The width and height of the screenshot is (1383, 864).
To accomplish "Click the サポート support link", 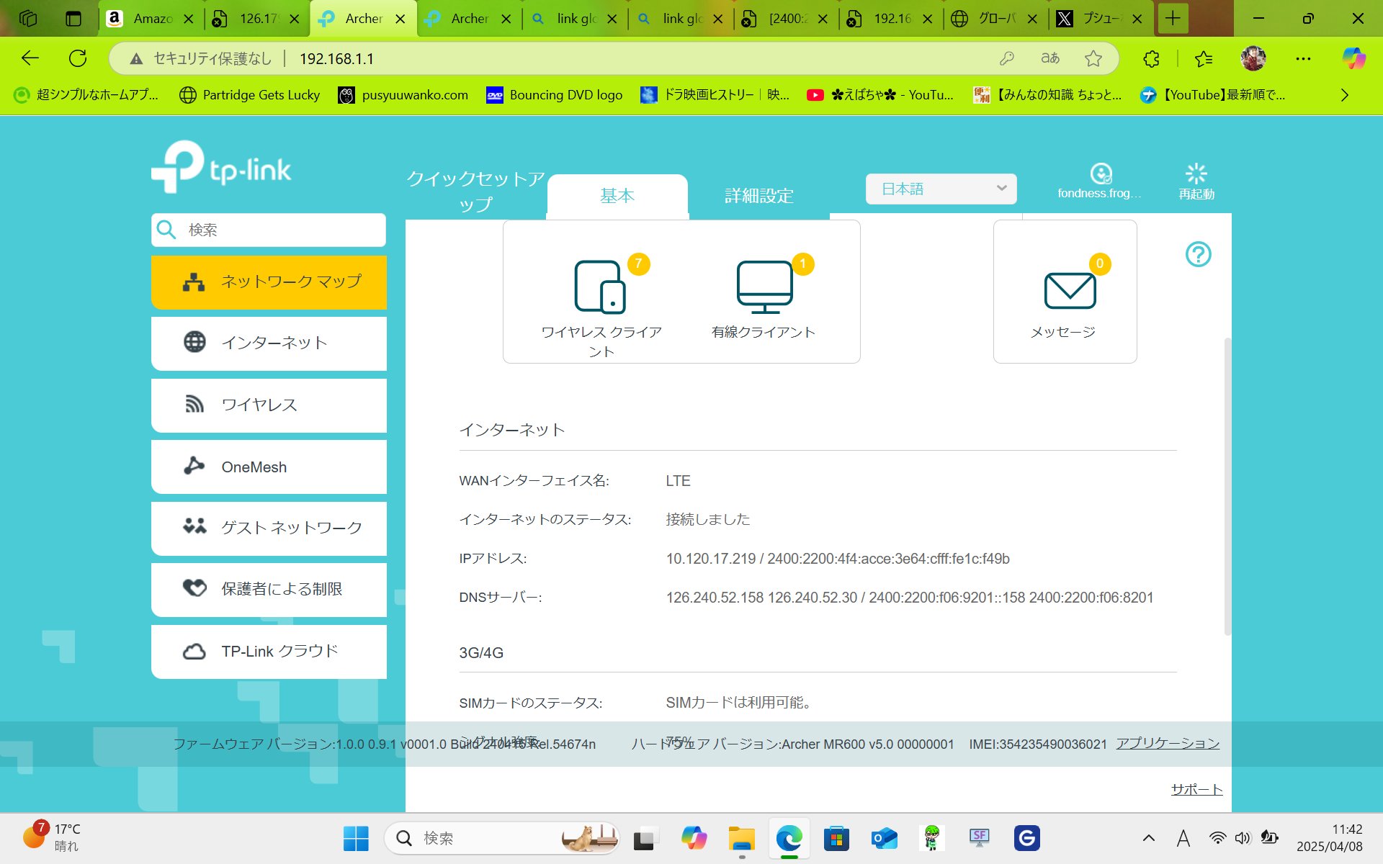I will pyautogui.click(x=1196, y=789).
